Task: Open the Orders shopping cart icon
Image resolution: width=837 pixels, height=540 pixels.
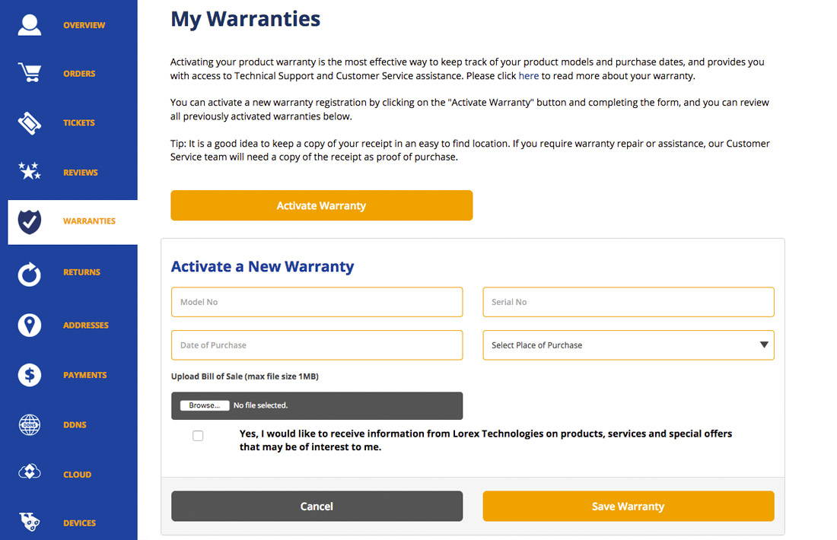Action: point(30,72)
